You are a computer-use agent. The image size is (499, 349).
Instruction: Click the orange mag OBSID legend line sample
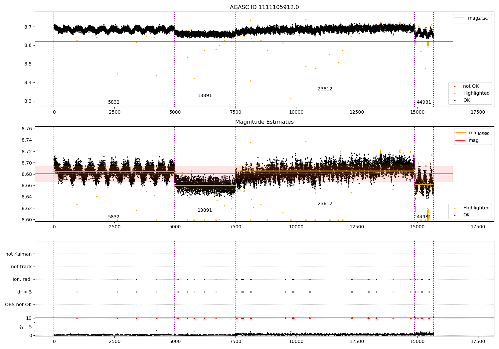[x=461, y=133]
